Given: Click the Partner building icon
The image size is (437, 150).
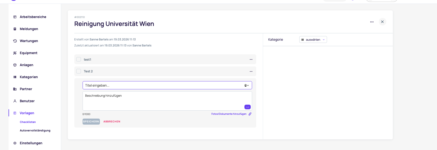Looking at the screenshot, I should 15,89.
